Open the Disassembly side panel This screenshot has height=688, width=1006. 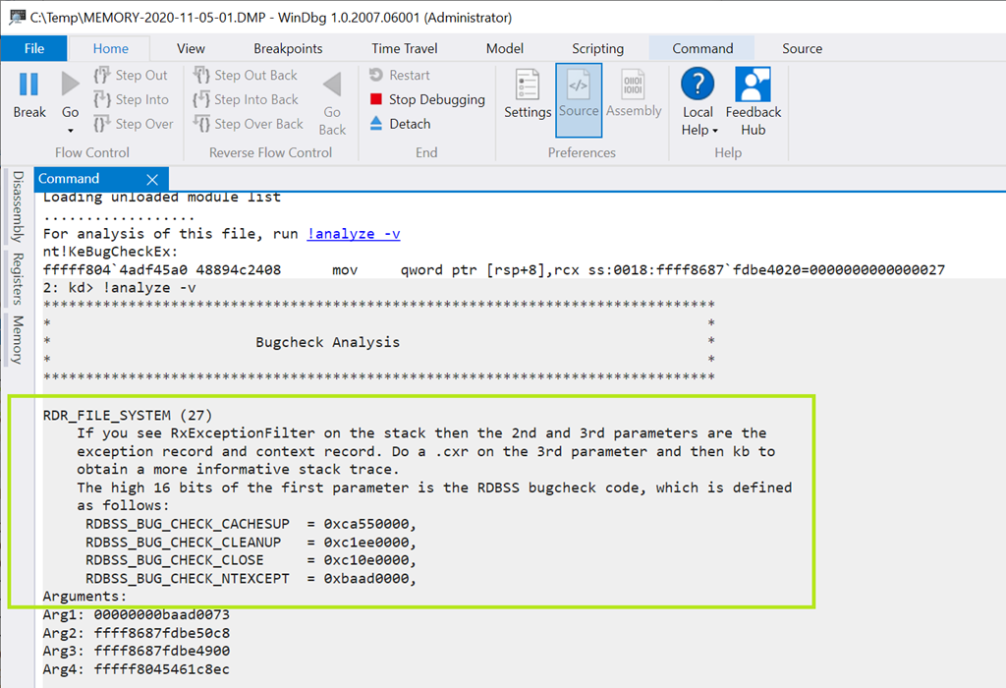[18, 207]
